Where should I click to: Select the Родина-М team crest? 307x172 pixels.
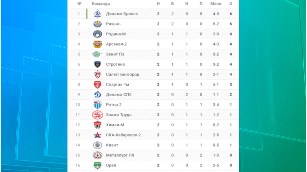coord(97,34)
